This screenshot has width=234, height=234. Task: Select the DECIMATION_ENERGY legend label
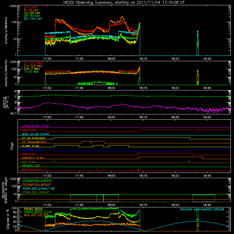pyautogui.click(x=37, y=181)
